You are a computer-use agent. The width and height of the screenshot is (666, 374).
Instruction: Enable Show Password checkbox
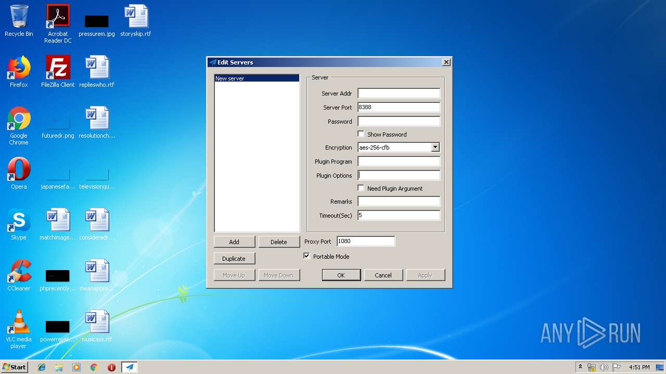coord(361,134)
